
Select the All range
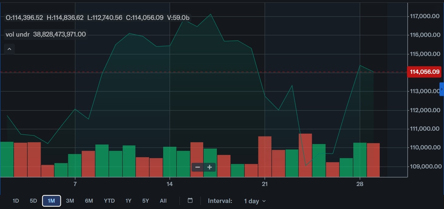coord(163,201)
